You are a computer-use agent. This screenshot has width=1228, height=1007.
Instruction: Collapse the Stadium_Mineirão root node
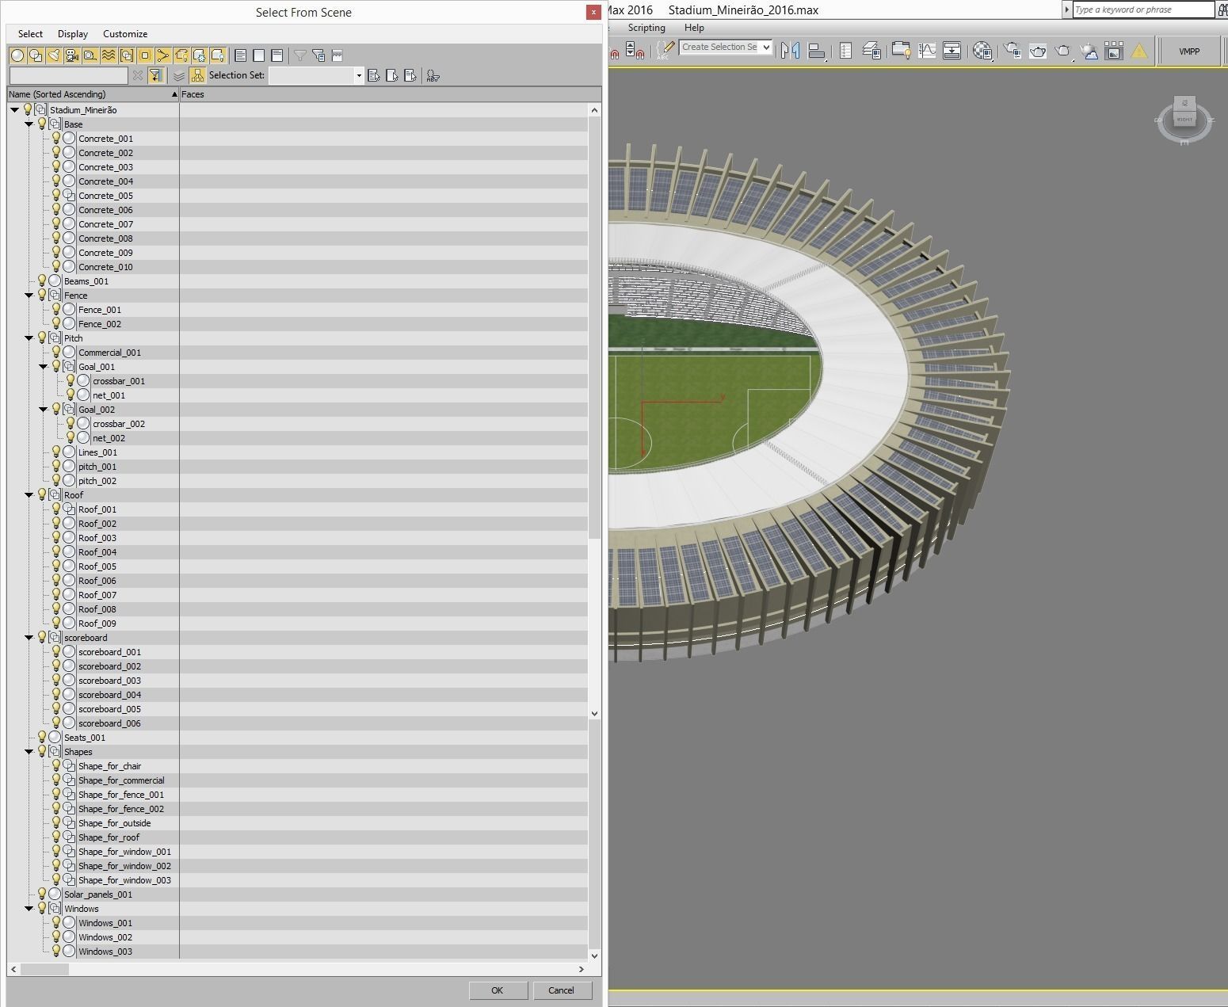pos(14,110)
